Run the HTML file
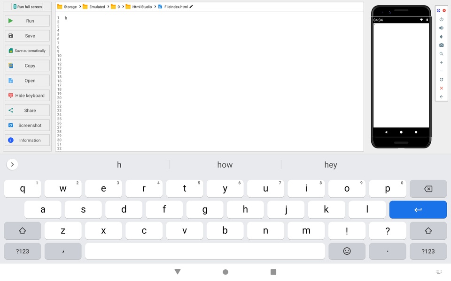This screenshot has height=281, width=451. 27,21
